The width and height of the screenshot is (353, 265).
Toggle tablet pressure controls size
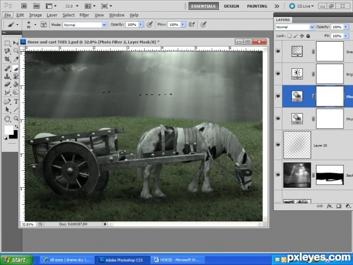pyautogui.click(x=204, y=24)
